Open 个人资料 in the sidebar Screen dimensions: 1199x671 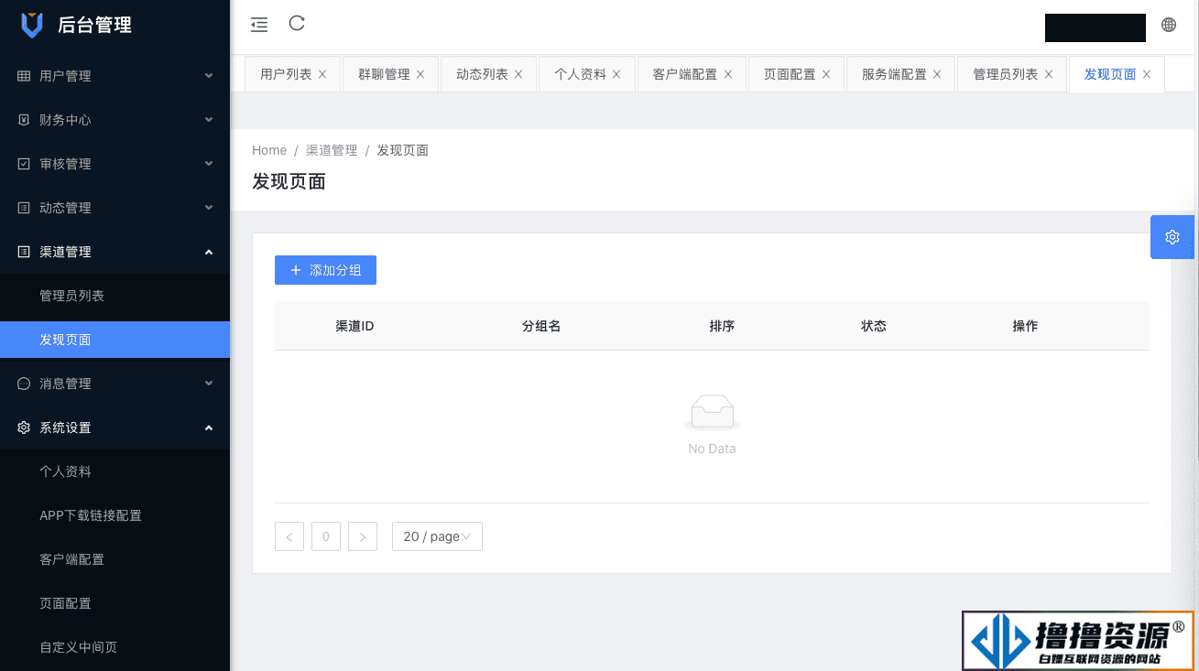pyautogui.click(x=114, y=471)
